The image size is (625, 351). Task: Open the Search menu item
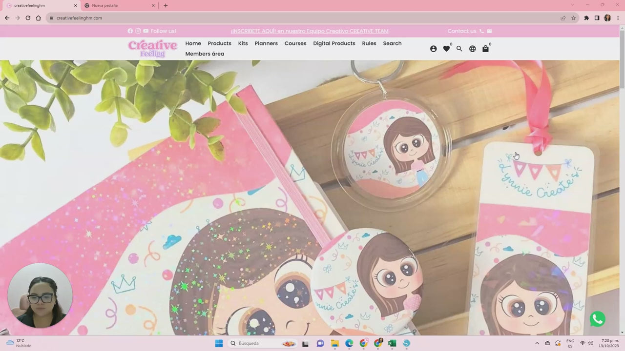(392, 43)
